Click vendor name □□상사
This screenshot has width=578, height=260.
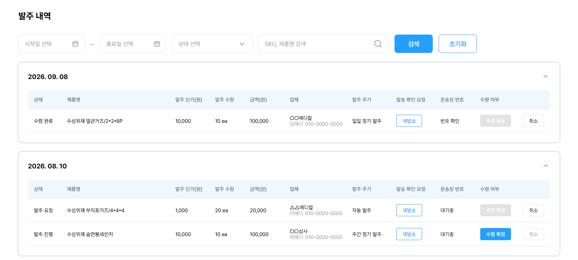[299, 231]
